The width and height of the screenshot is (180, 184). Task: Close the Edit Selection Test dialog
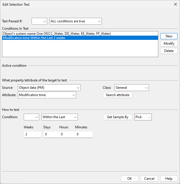[x=175, y=4]
